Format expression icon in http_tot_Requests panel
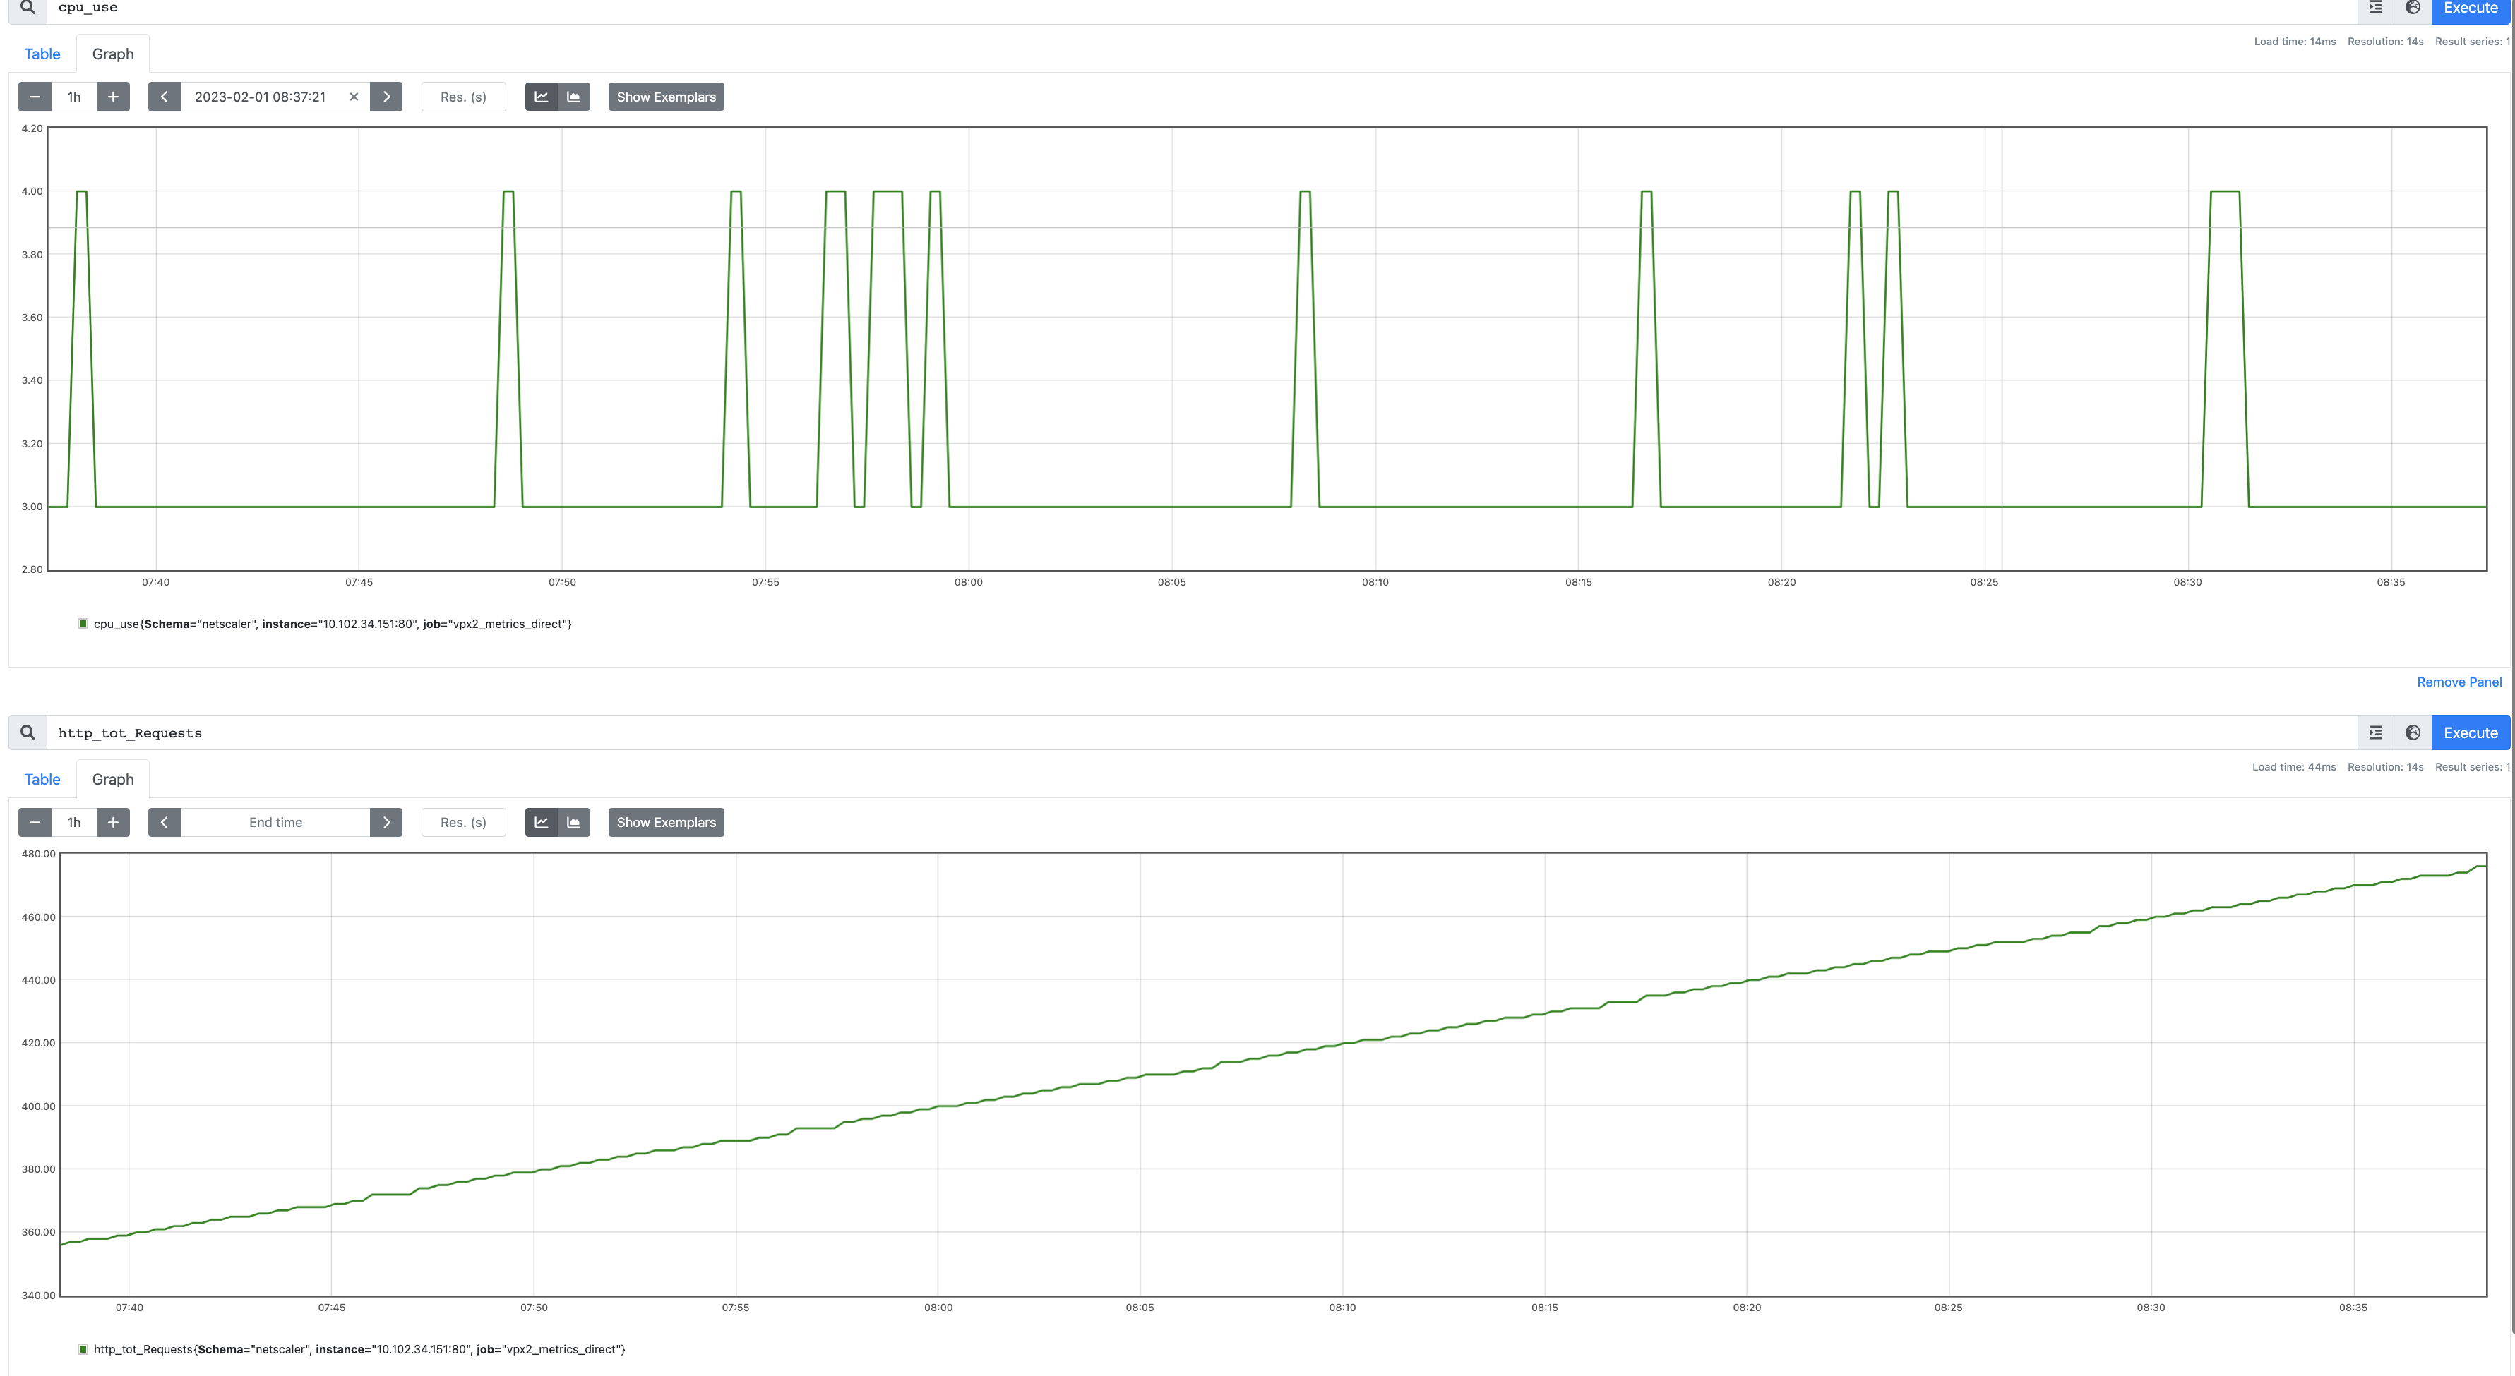The height and width of the screenshot is (1376, 2515). tap(2377, 733)
